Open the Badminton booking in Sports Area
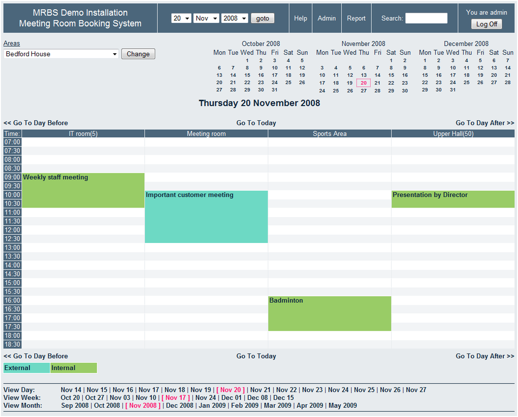 (286, 300)
